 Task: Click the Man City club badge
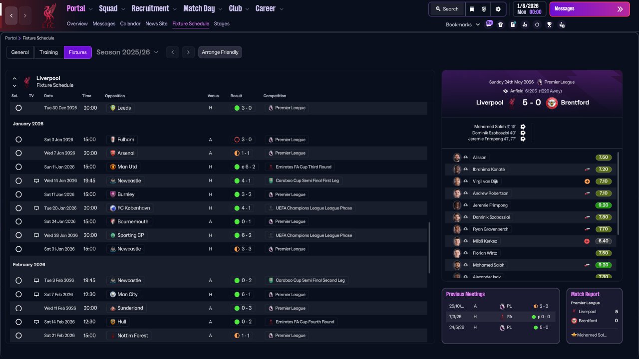click(x=113, y=295)
